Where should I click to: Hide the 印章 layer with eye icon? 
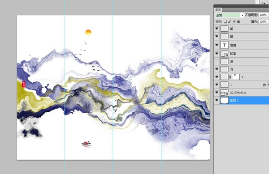point(217,54)
